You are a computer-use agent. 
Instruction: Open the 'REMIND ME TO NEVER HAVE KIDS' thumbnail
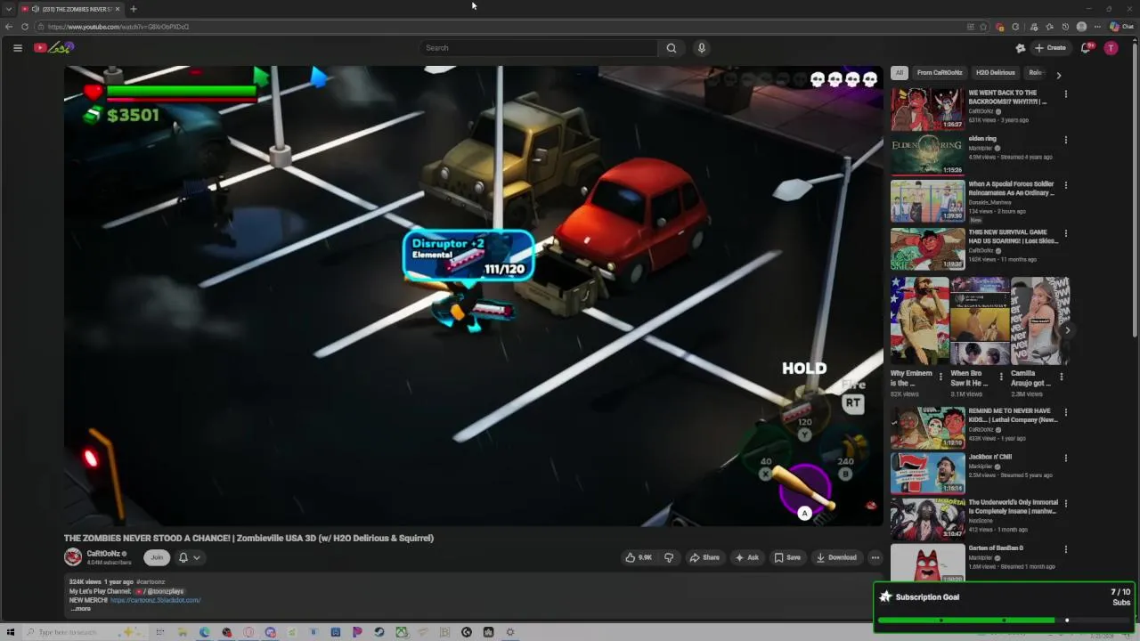point(927,428)
